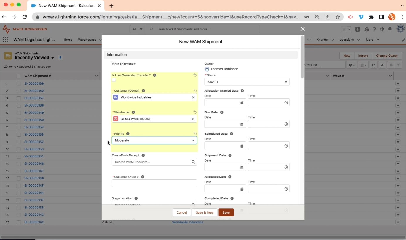Check the row checkbox for SI-00000150
The height and width of the screenshot is (240, 406).
click(19, 91)
